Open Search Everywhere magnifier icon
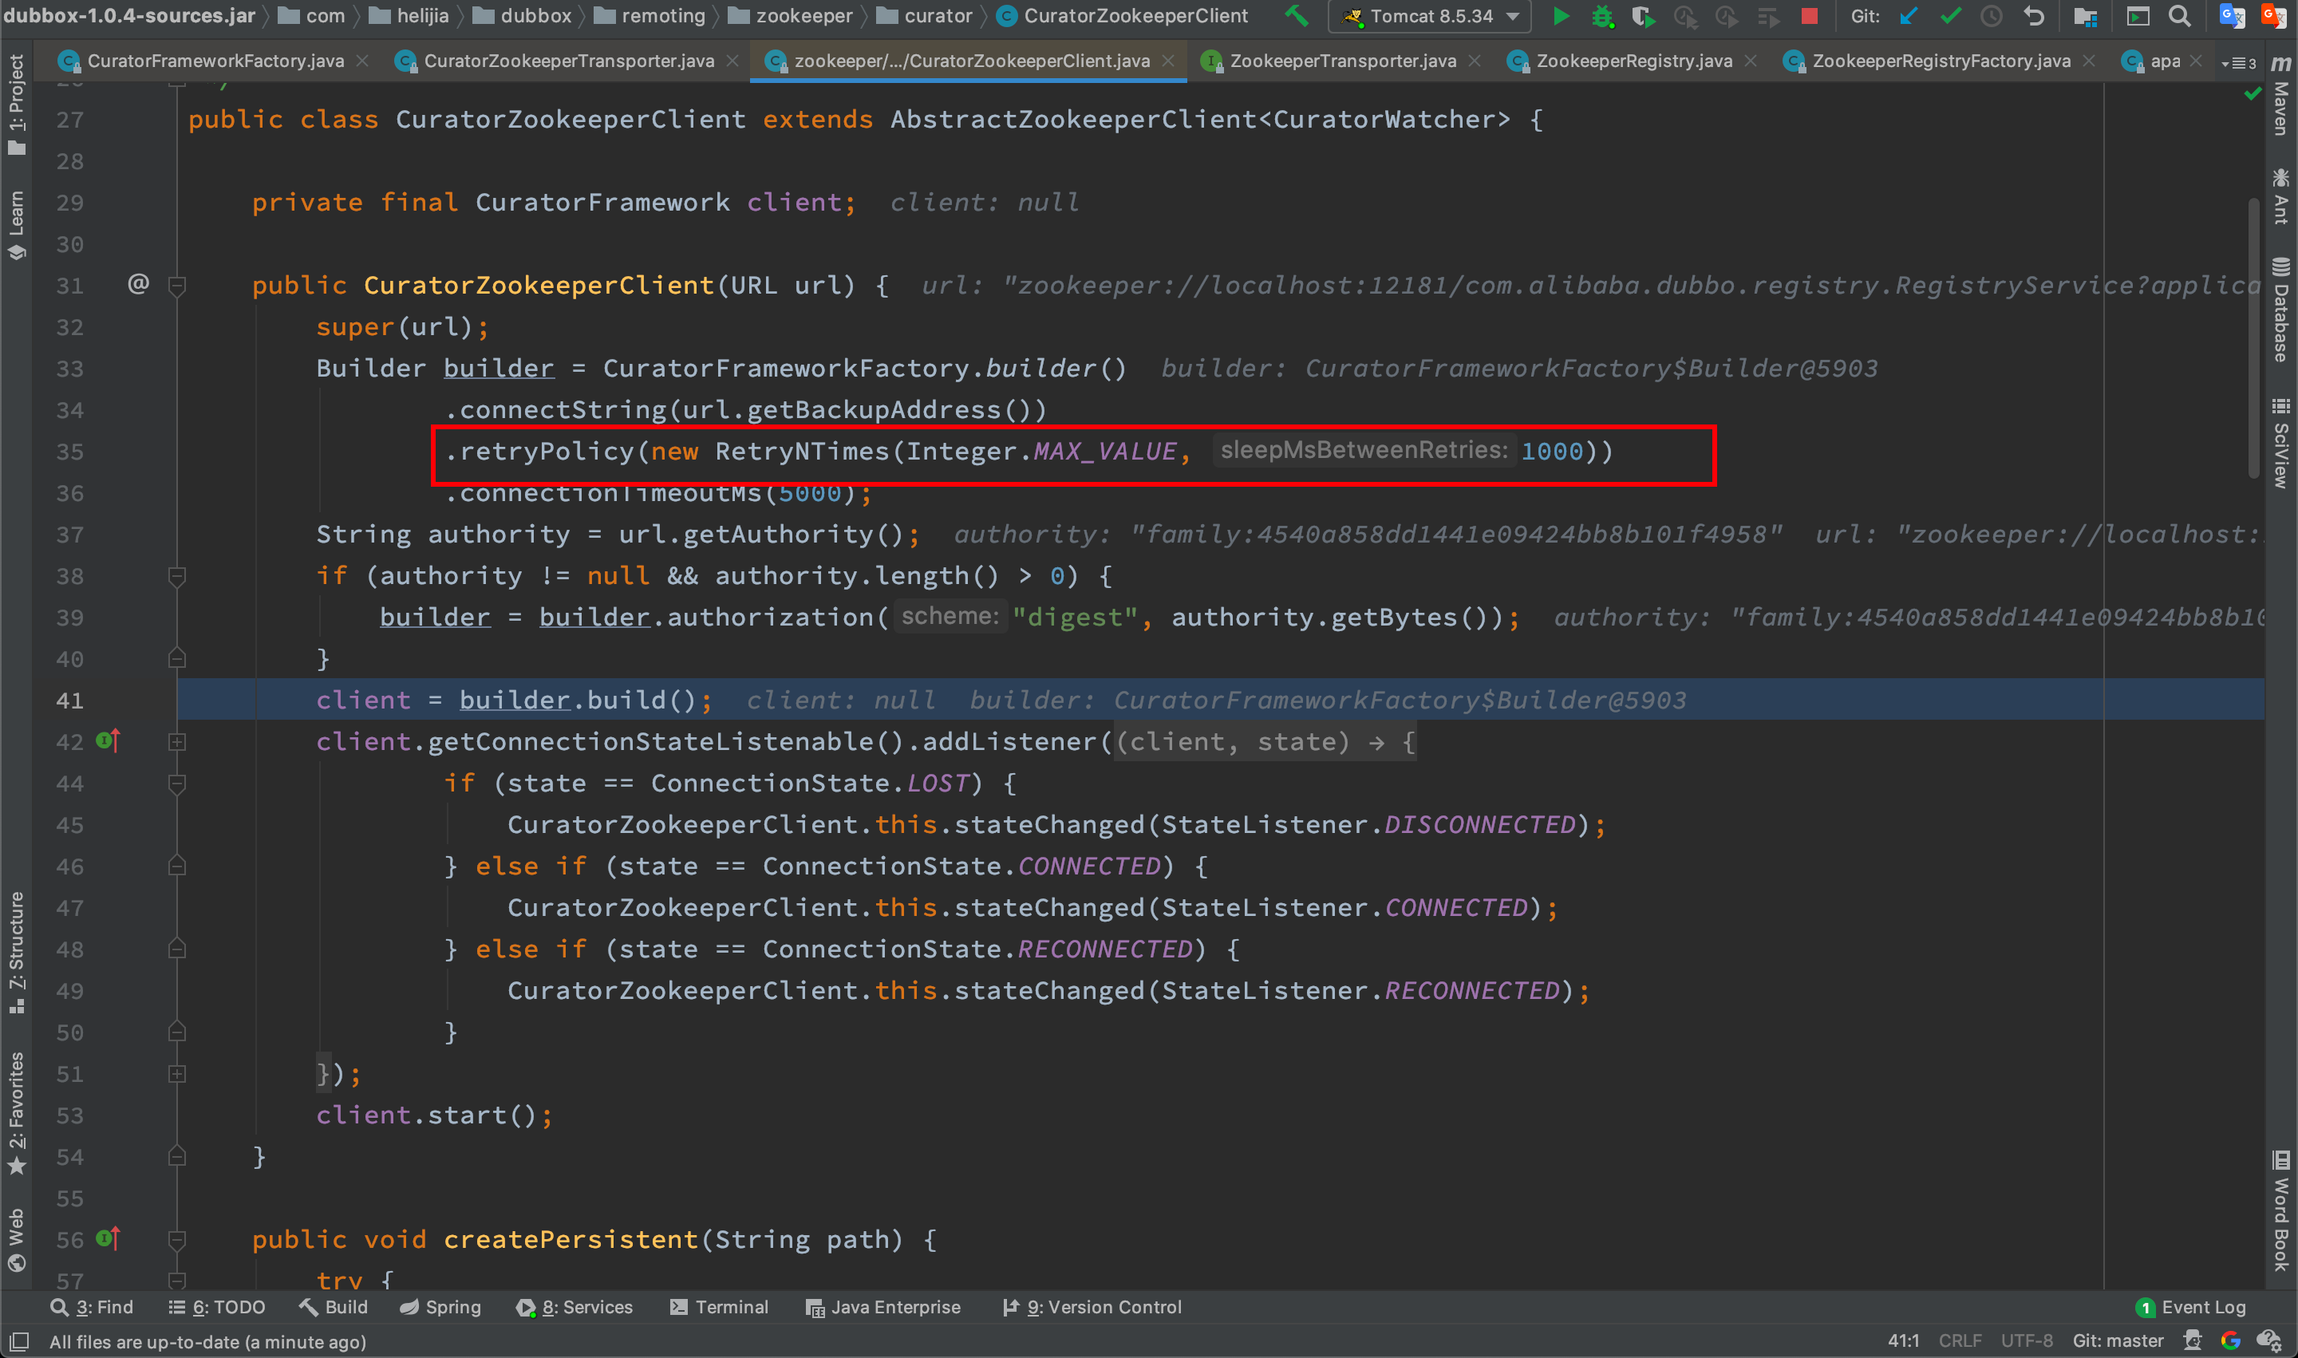 click(x=2179, y=15)
